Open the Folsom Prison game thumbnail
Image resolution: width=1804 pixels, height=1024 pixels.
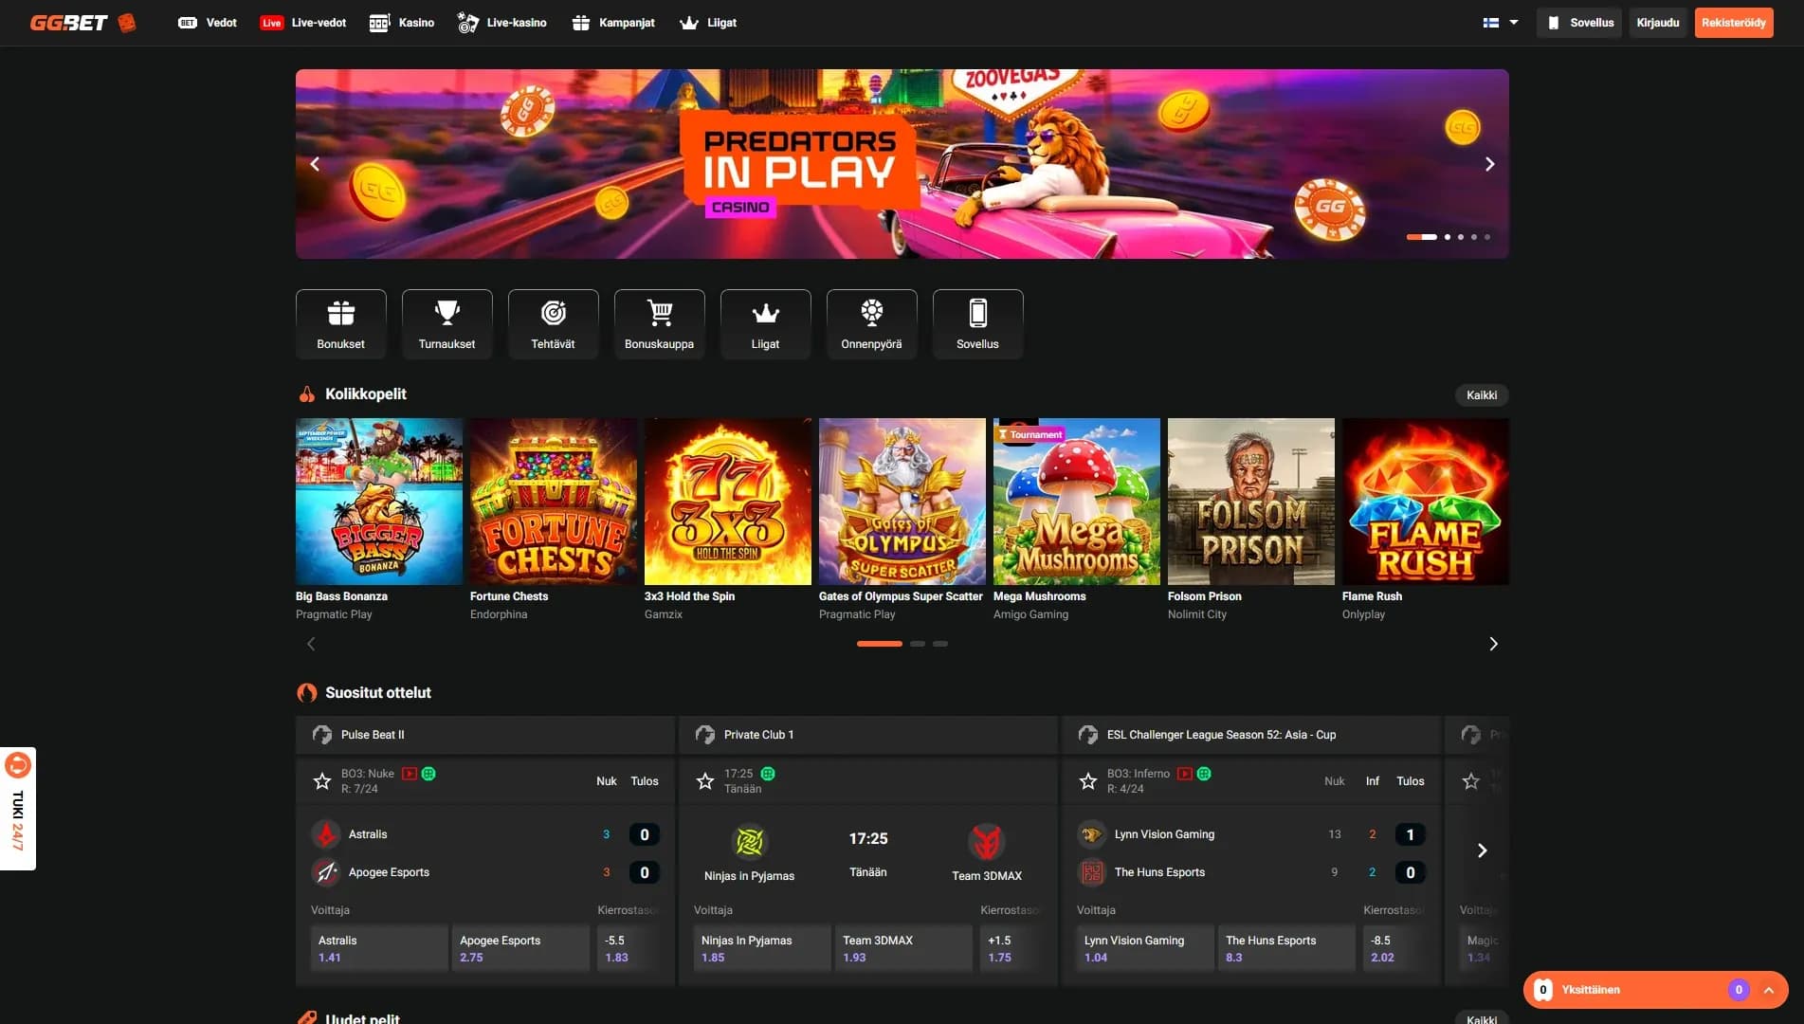point(1251,502)
